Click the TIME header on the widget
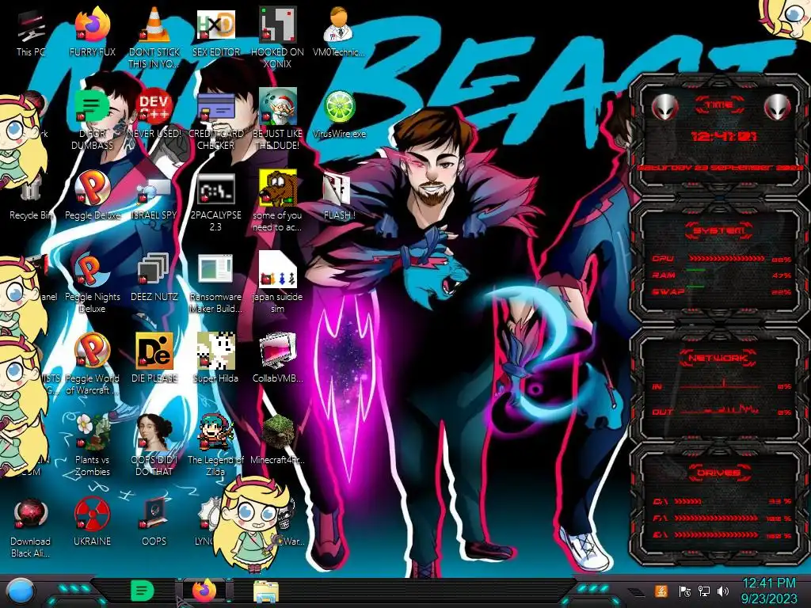This screenshot has height=608, width=811. 719,105
